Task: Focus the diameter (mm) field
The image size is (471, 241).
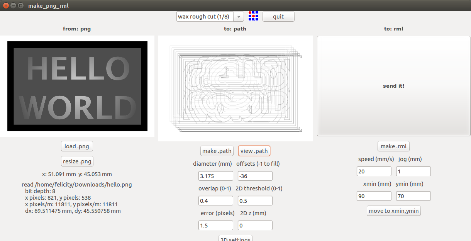Action: click(216, 176)
